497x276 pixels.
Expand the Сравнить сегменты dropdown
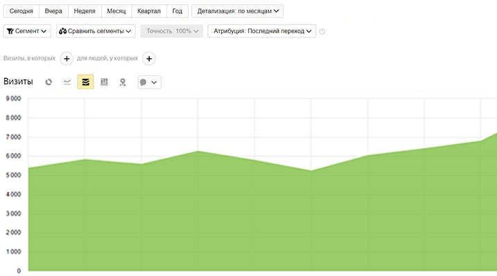click(x=96, y=31)
